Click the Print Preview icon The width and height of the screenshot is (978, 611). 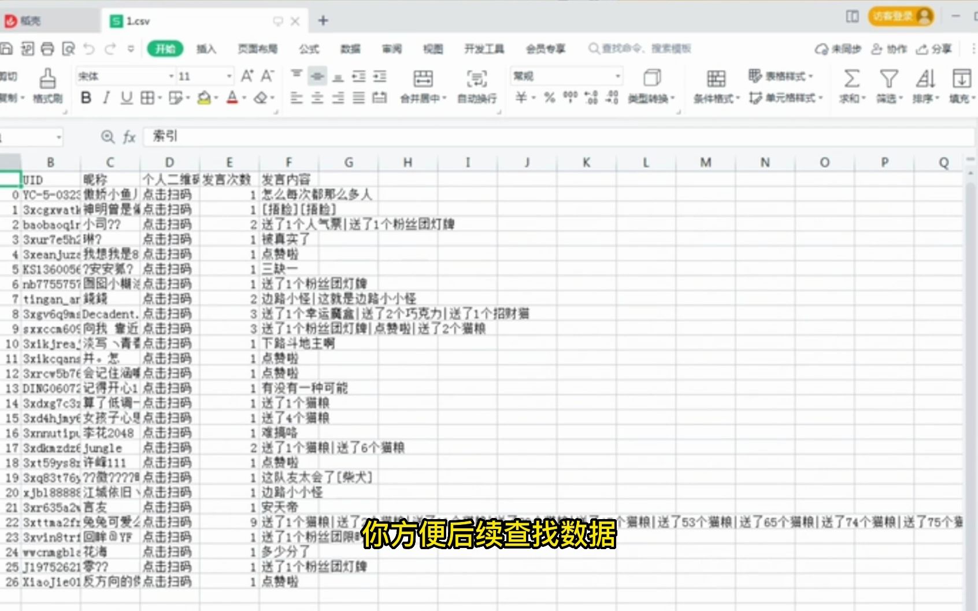[x=69, y=49]
